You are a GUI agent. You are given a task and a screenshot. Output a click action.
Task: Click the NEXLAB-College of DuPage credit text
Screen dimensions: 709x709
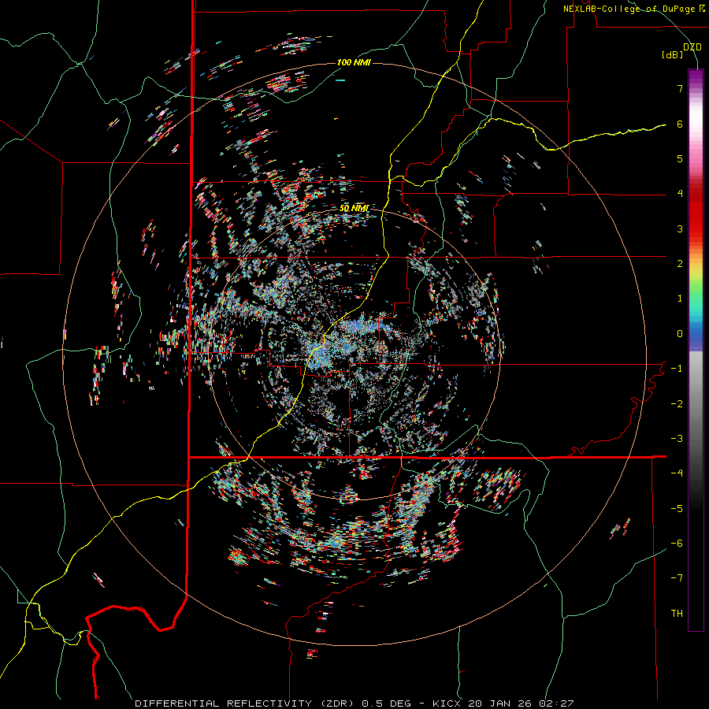click(634, 9)
